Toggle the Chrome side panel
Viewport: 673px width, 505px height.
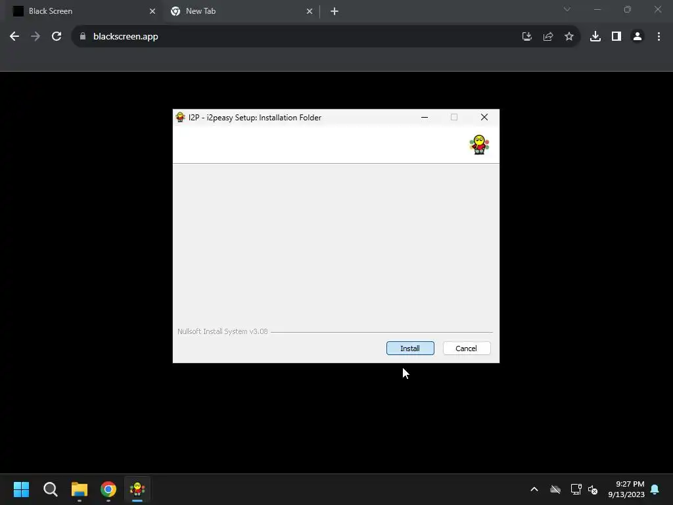coord(616,37)
